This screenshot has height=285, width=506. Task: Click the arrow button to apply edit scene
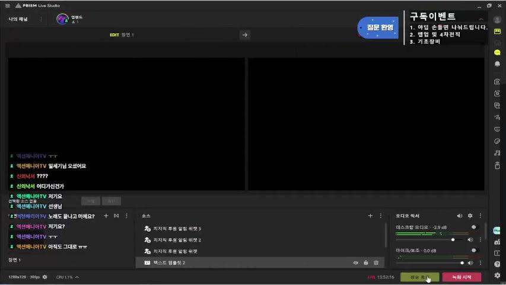click(x=244, y=35)
